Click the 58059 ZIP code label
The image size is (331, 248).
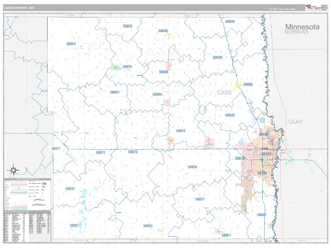tap(192, 167)
